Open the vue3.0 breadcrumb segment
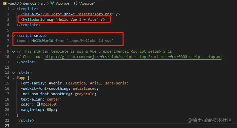Viewport: 237px width, 128px height. pyautogui.click(x=13, y=3)
